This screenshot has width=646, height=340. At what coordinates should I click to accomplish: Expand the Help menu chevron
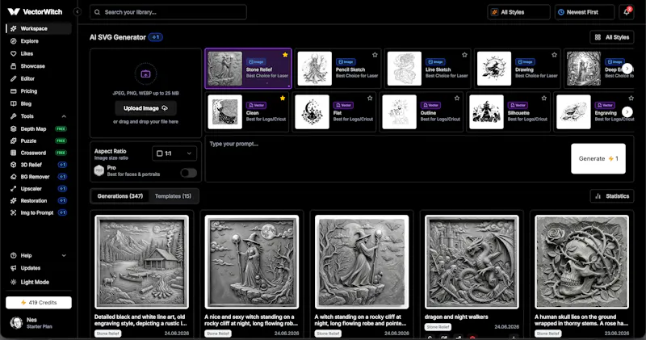pyautogui.click(x=64, y=255)
